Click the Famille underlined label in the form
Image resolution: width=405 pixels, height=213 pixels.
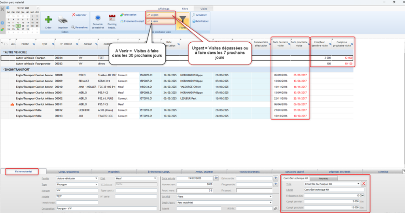[x=45, y=178]
